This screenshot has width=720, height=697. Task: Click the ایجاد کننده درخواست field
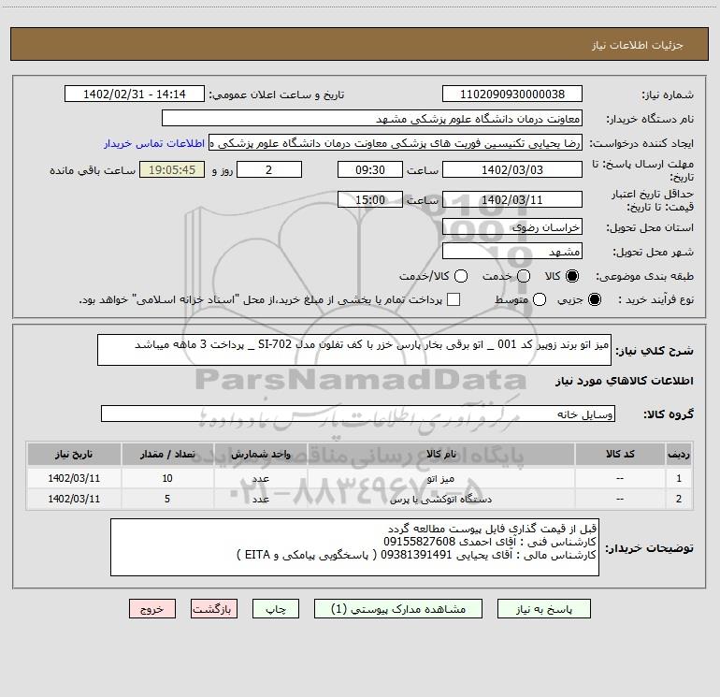pyautogui.click(x=396, y=143)
